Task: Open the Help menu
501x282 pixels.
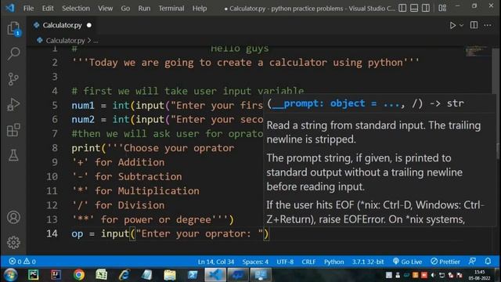Action: (200, 8)
